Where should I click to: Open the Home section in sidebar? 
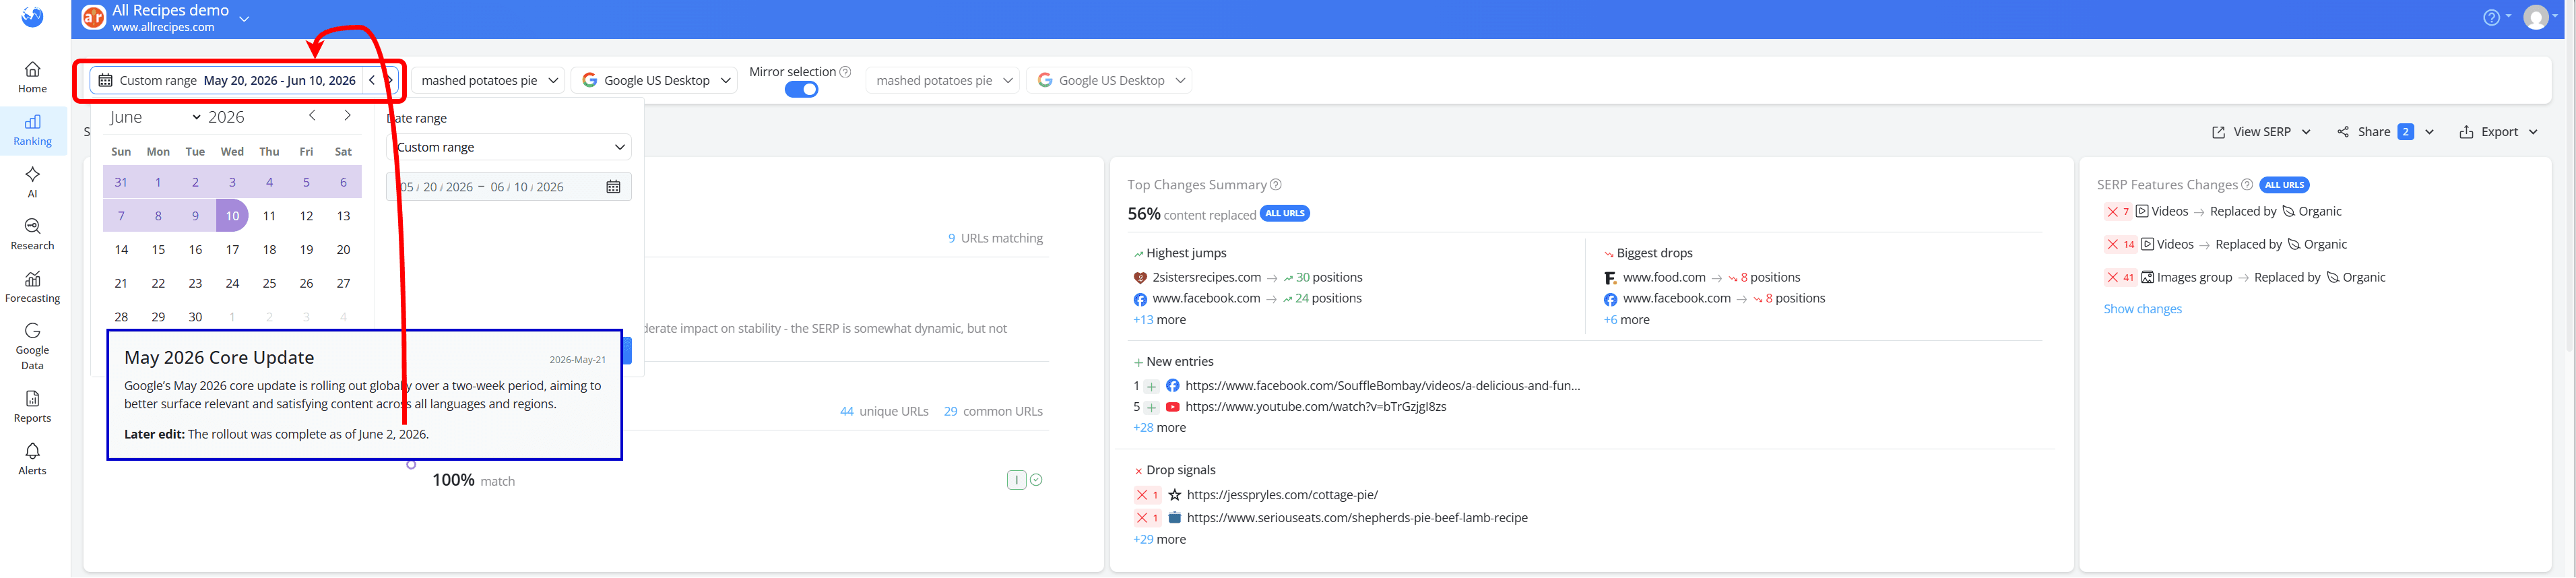(32, 78)
